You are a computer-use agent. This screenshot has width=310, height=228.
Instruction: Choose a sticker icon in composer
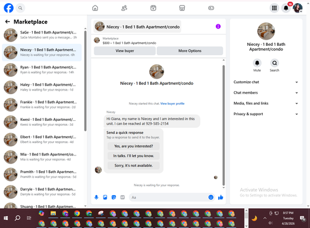(113, 197)
